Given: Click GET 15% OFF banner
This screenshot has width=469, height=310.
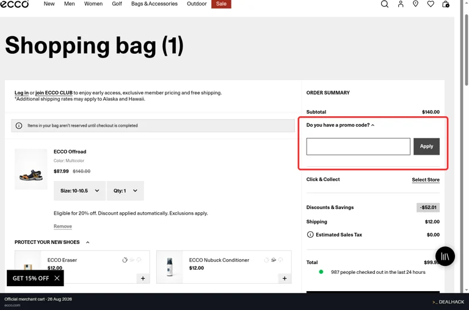Looking at the screenshot, I should (x=31, y=278).
